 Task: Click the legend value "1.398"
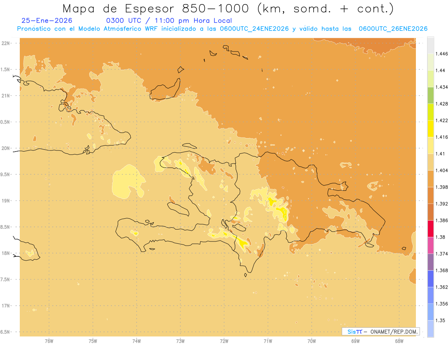(441, 187)
